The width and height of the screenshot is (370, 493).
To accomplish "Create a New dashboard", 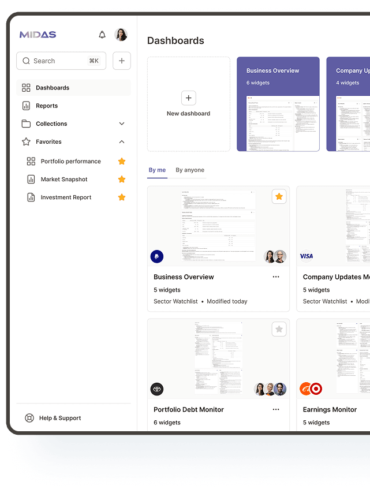I will click(x=189, y=104).
